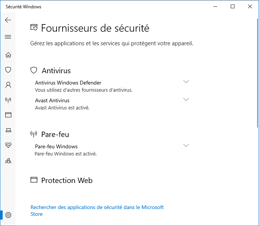Screen dimensions: 259x226
Task: Expand Avast Antivirus chevron
Action: (186, 99)
